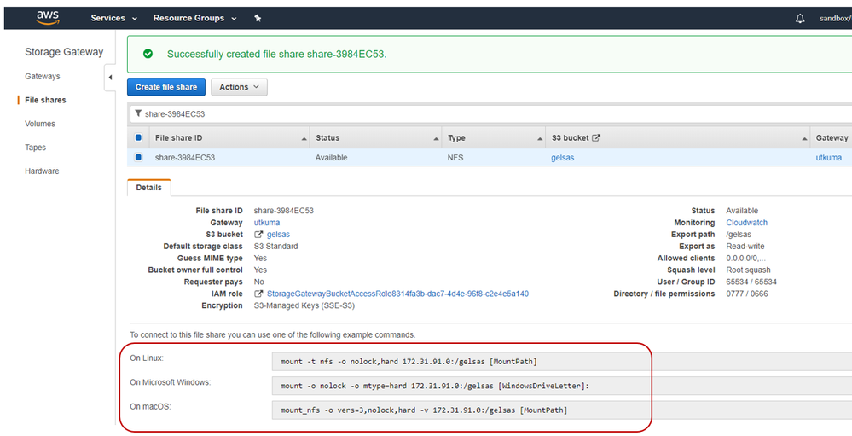852x436 pixels.
Task: Toggle checkbox for share-3984EC53 row
Action: [138, 158]
